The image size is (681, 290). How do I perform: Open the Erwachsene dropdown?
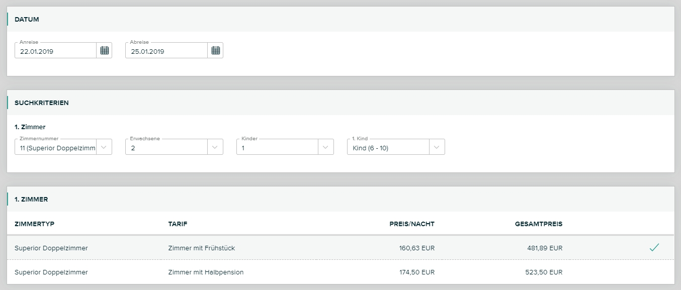point(174,147)
